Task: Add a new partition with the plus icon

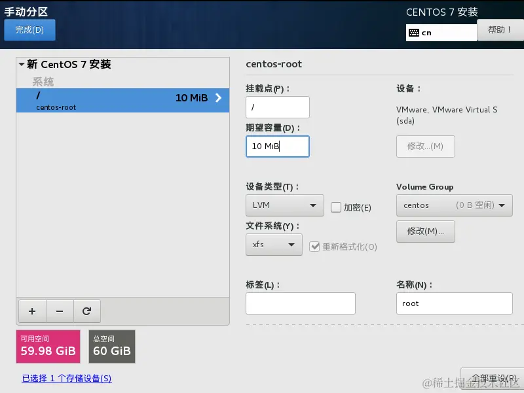Action: pyautogui.click(x=31, y=311)
